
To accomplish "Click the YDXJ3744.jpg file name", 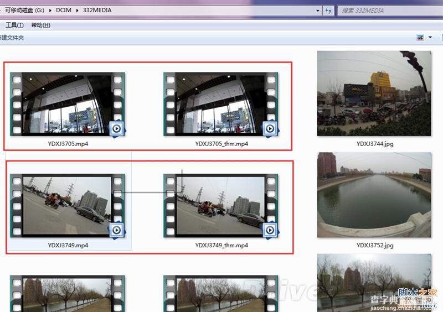I will pos(375,144).
